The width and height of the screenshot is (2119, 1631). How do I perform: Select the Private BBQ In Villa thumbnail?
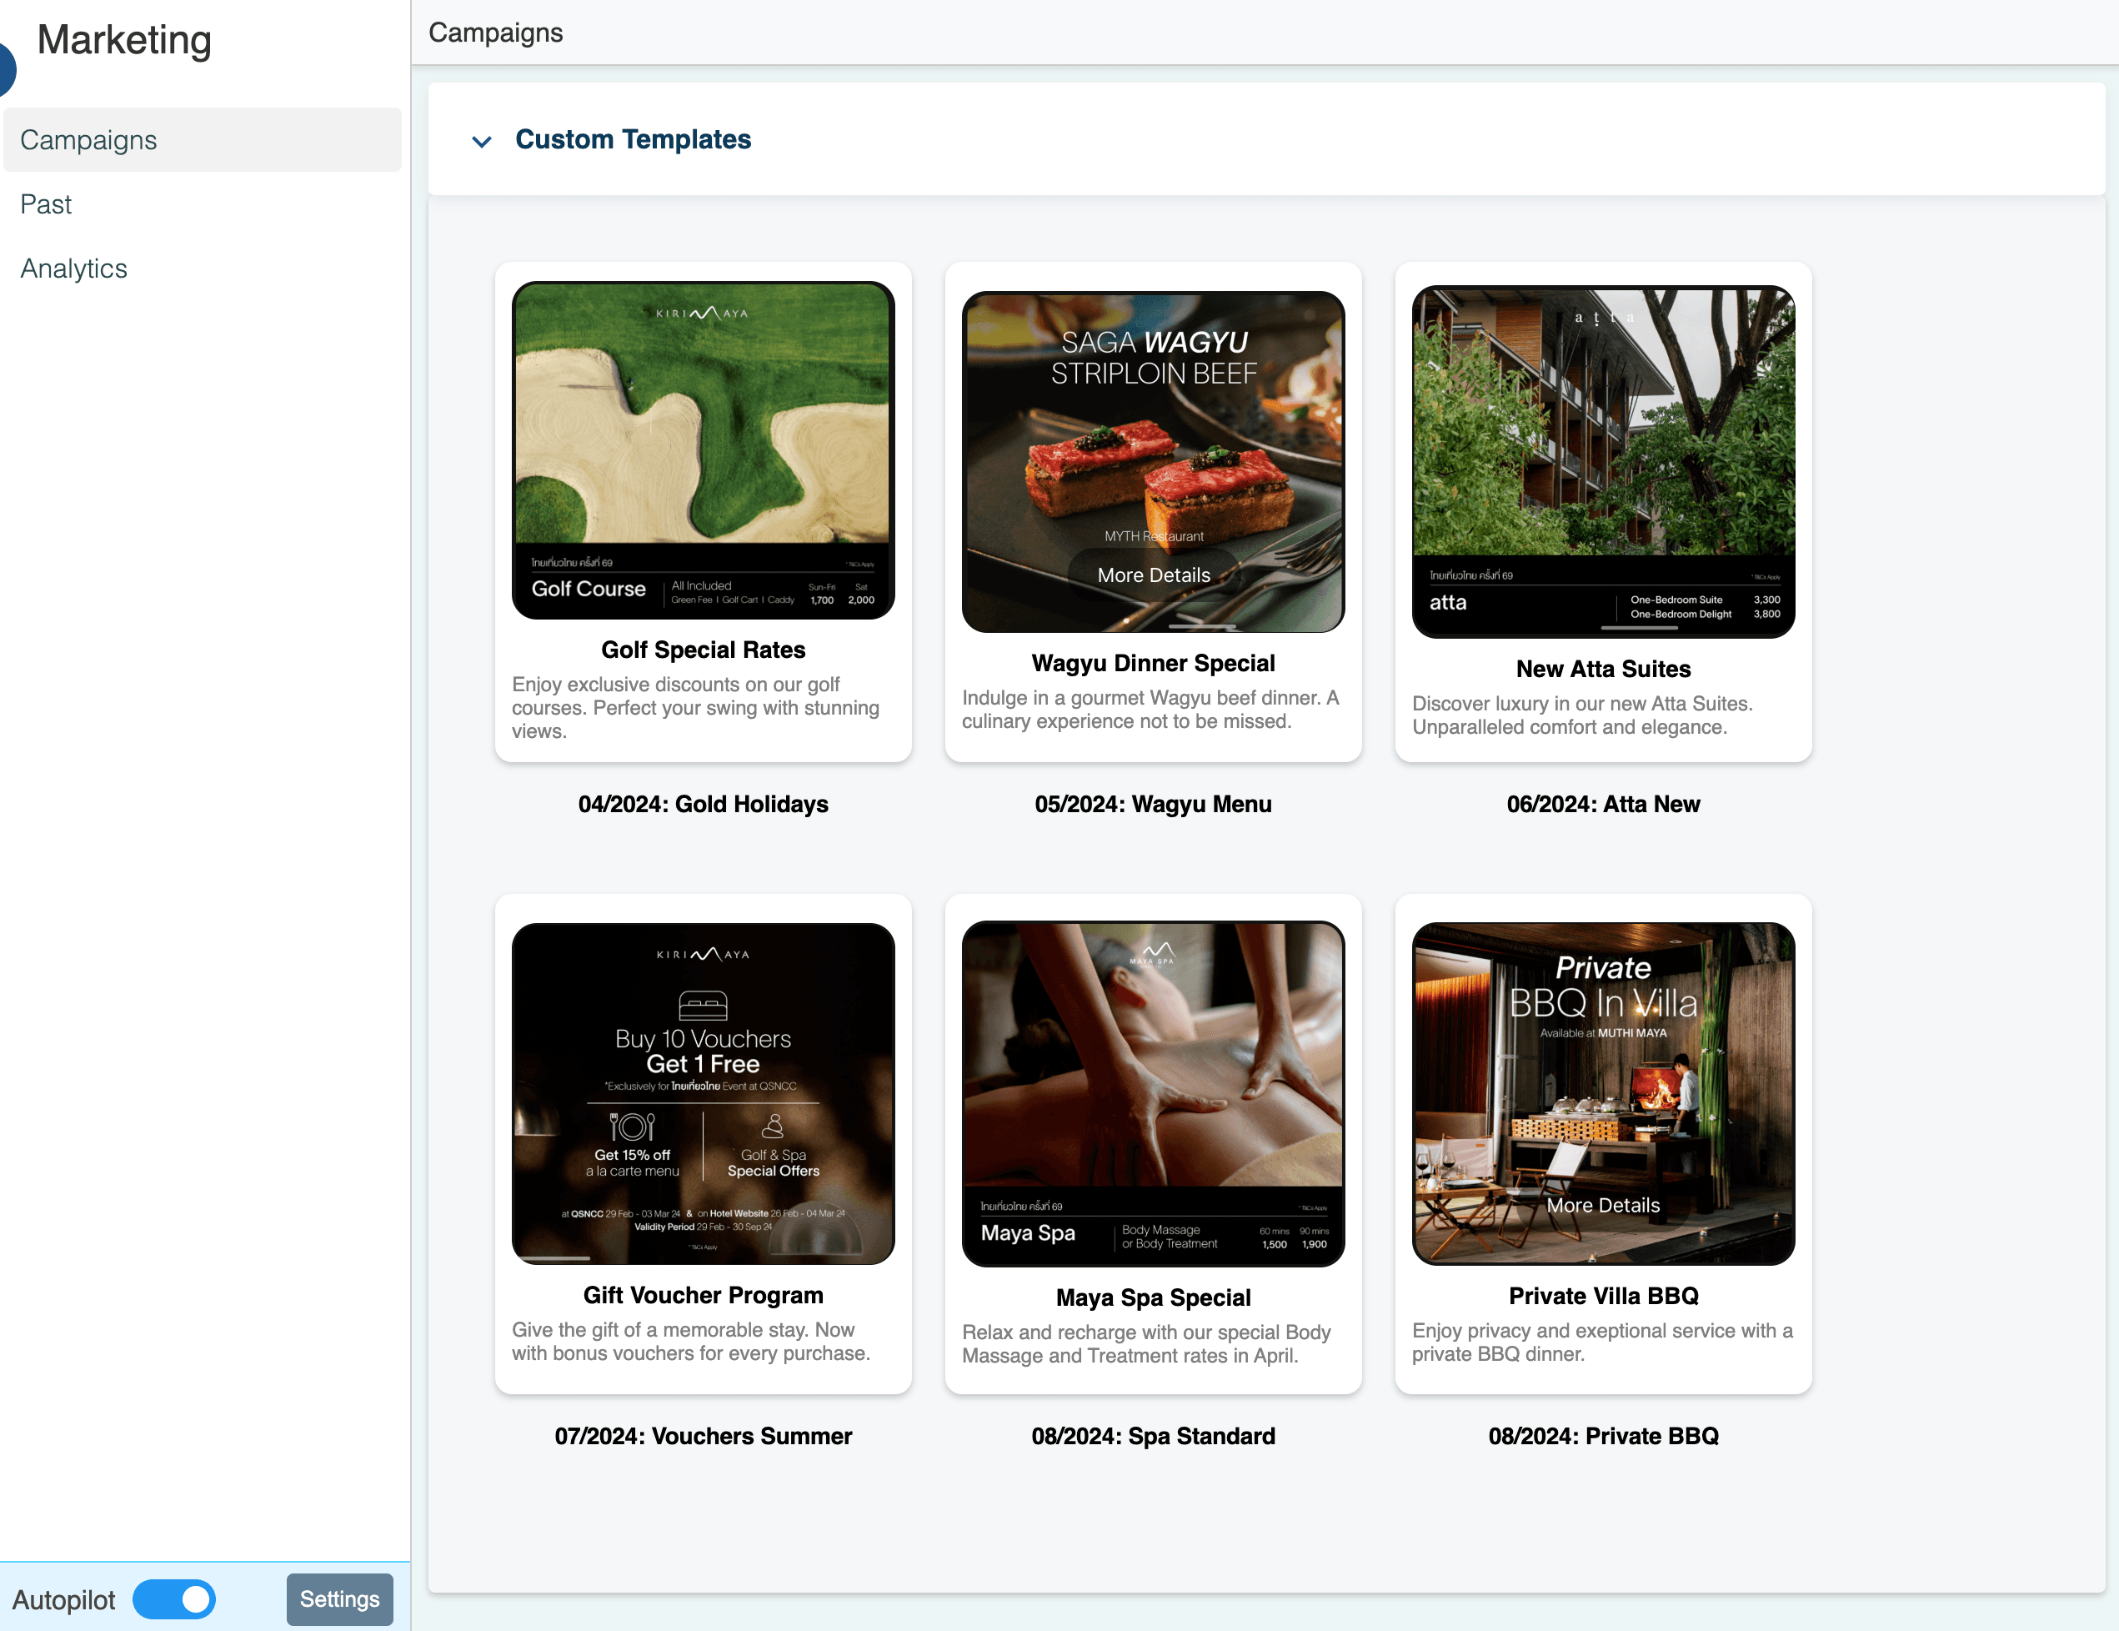[x=1604, y=1093]
